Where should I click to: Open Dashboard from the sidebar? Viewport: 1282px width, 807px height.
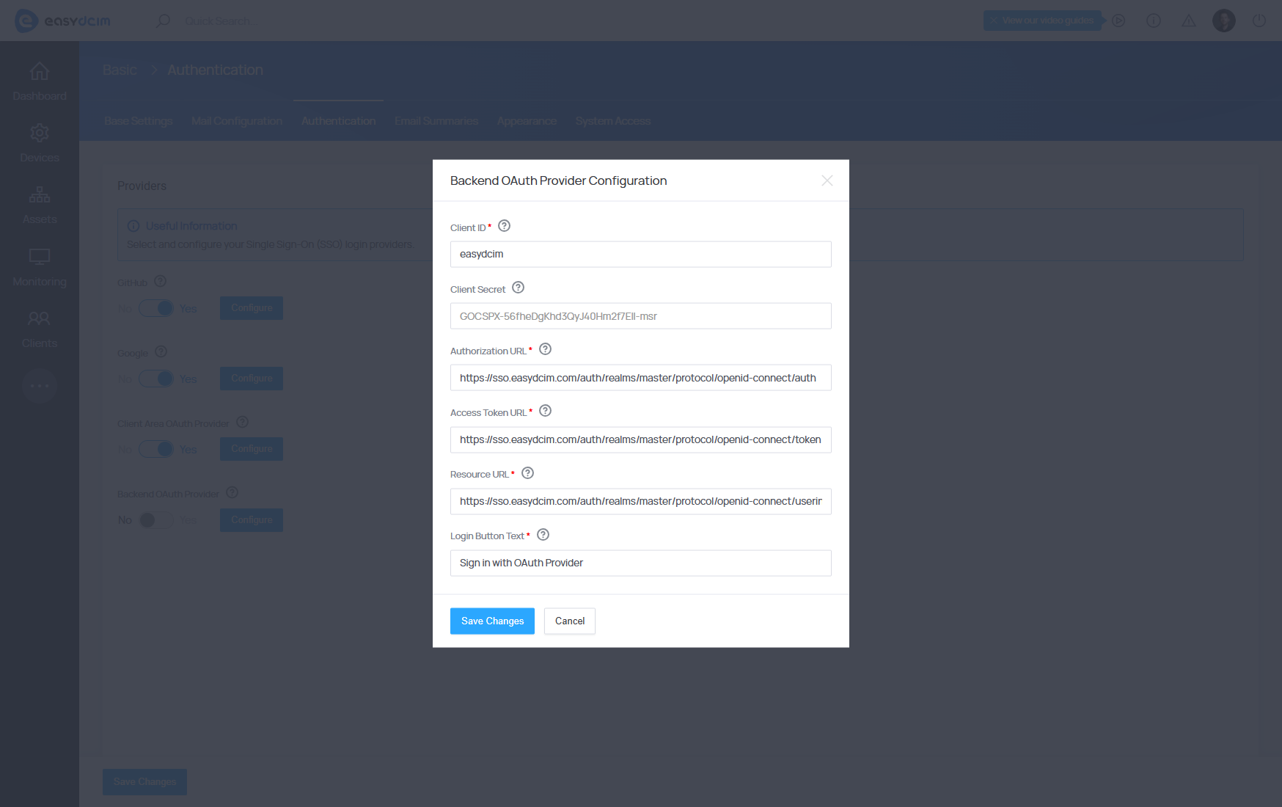(x=40, y=81)
